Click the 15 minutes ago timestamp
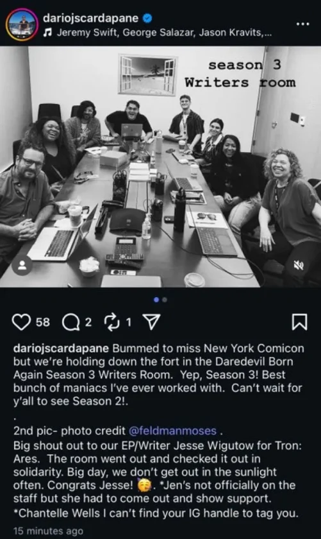 48,531
